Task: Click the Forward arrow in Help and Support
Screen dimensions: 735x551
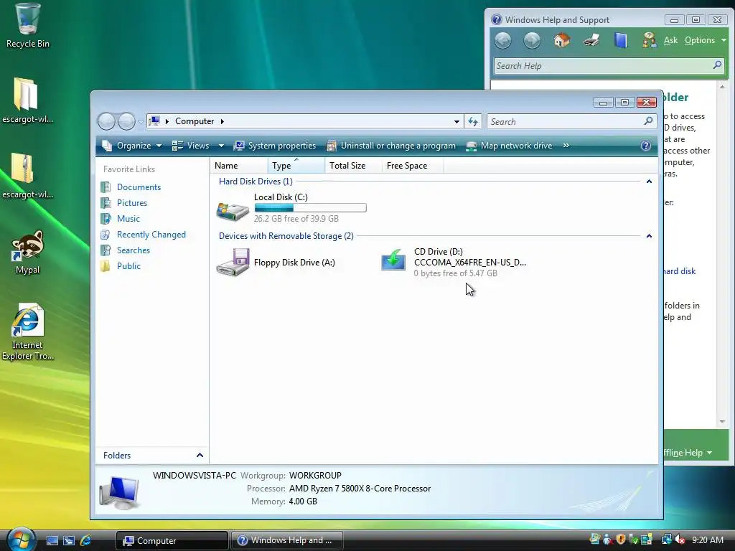Action: 532,40
